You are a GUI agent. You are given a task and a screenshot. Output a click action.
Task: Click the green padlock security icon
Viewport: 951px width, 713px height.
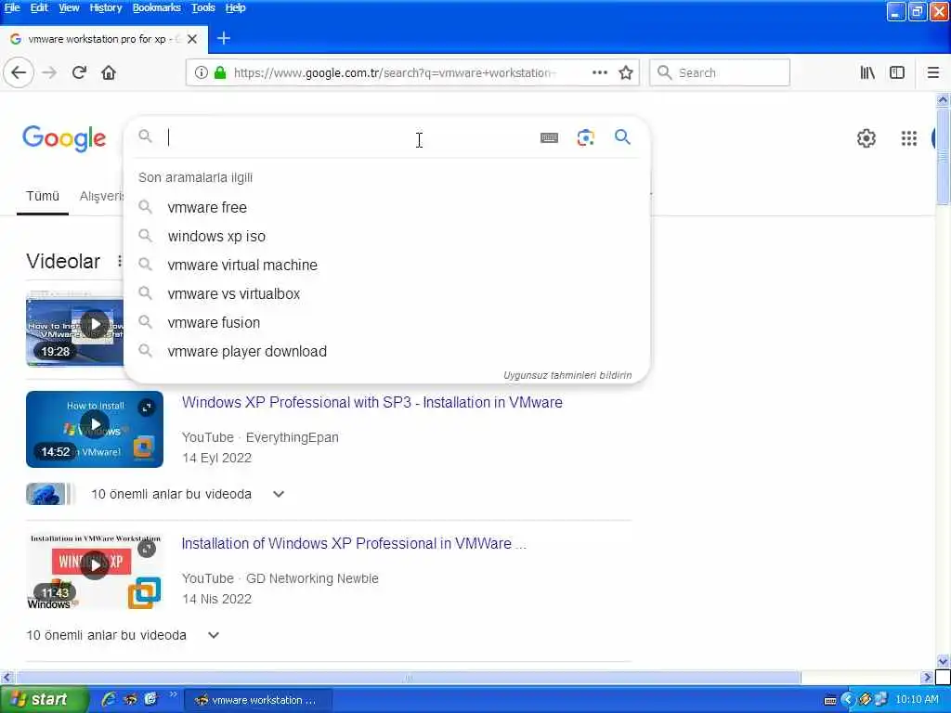(x=220, y=72)
